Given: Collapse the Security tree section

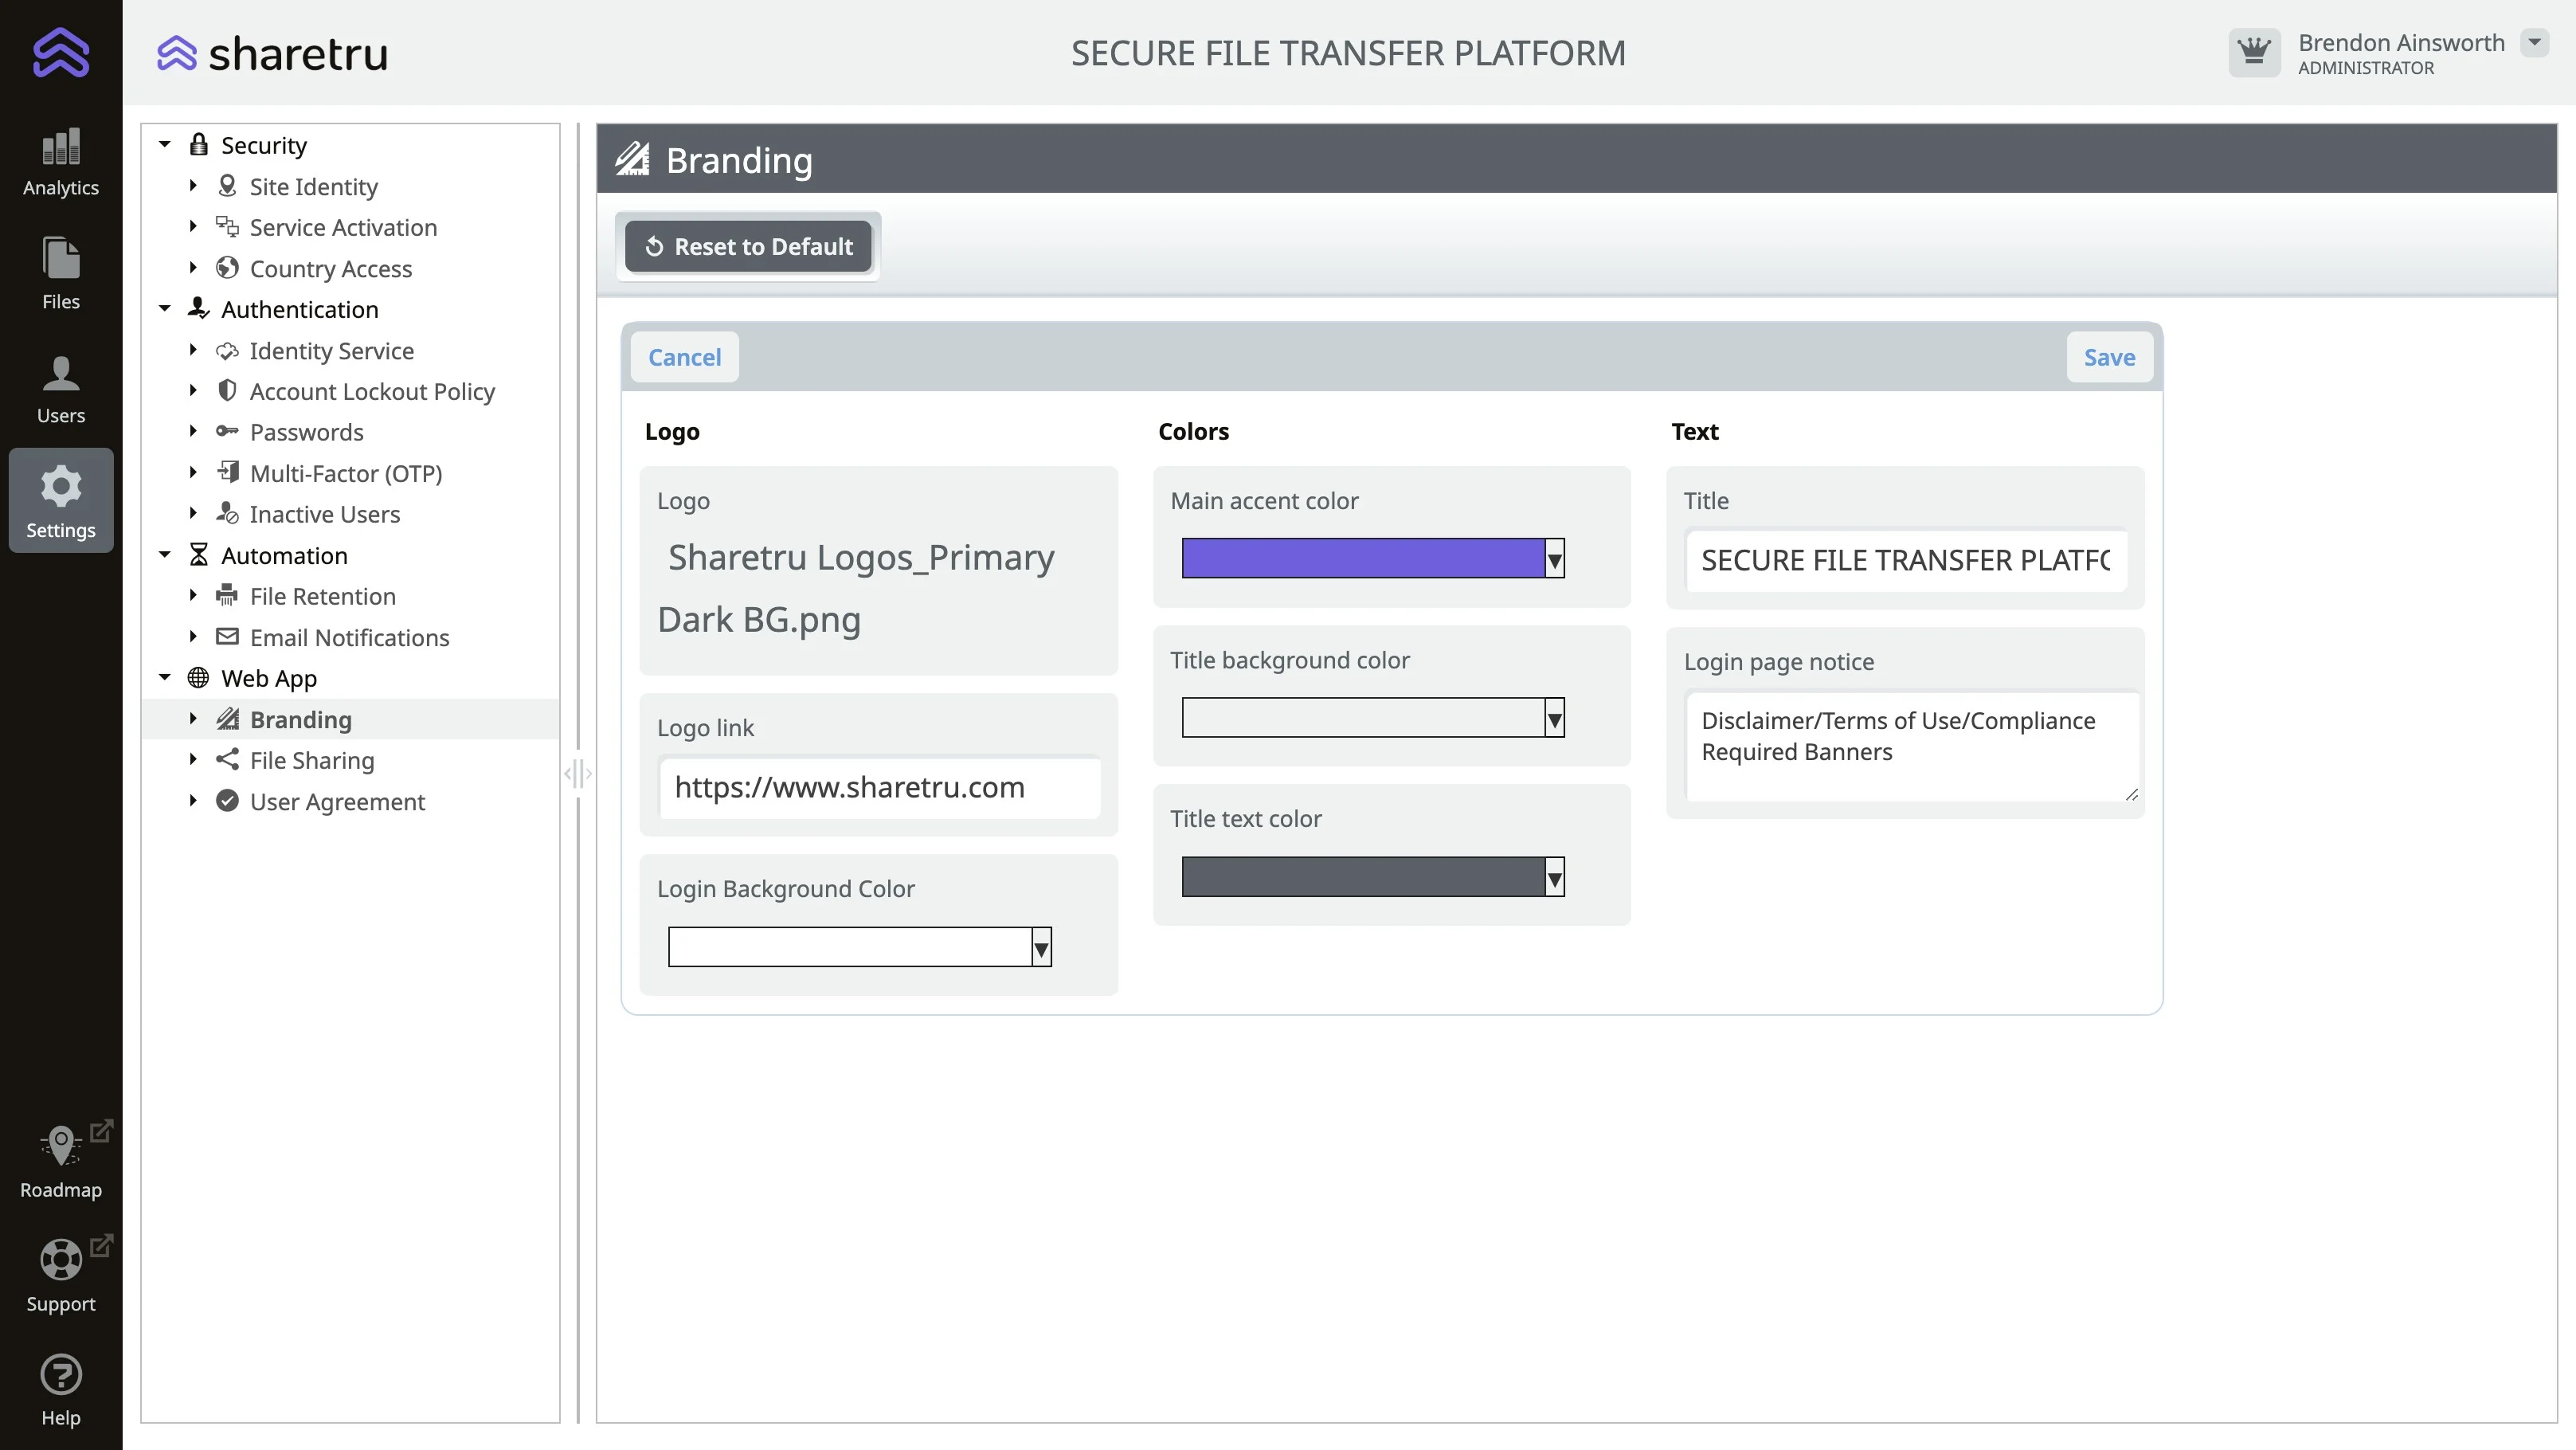Looking at the screenshot, I should (x=165, y=145).
